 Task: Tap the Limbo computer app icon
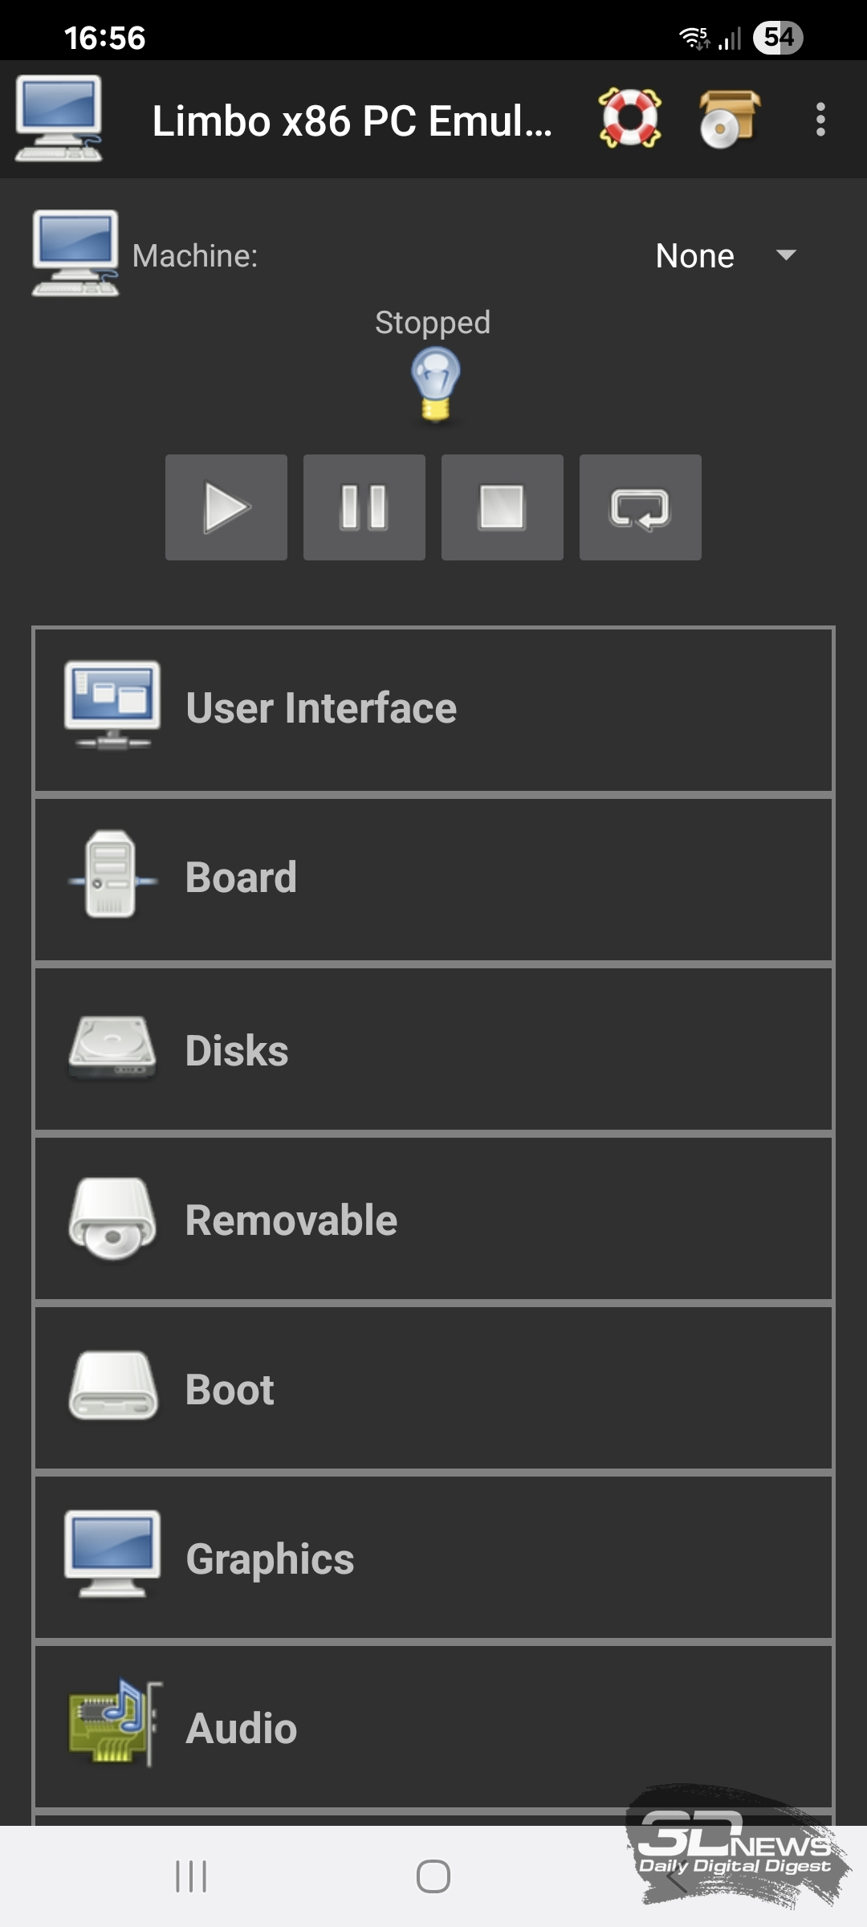pos(59,119)
